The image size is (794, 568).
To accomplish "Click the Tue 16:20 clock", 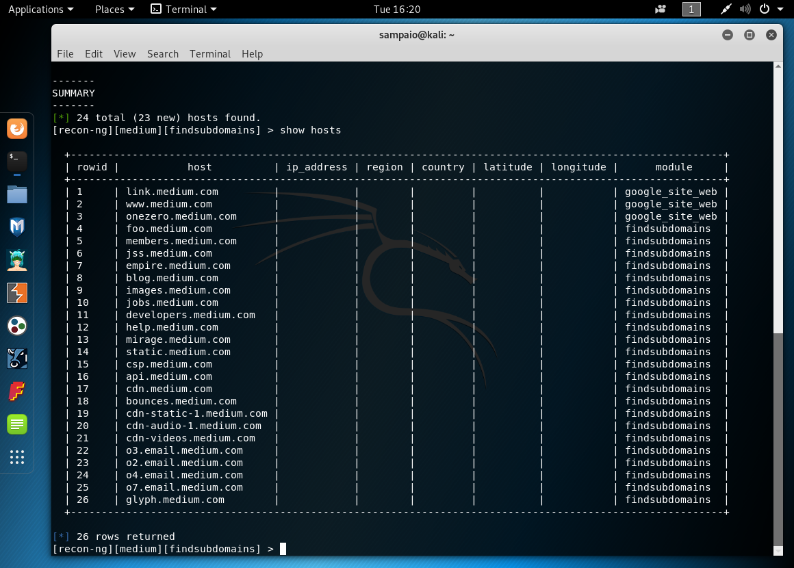I will click(397, 10).
